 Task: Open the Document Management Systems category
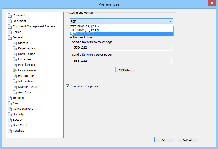[x=34, y=26]
